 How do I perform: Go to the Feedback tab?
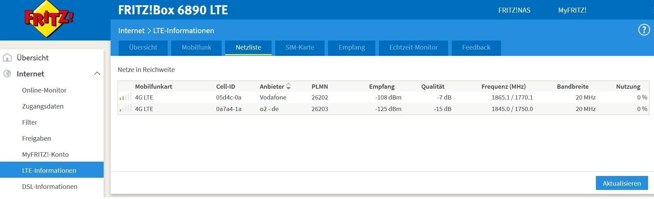pos(476,47)
